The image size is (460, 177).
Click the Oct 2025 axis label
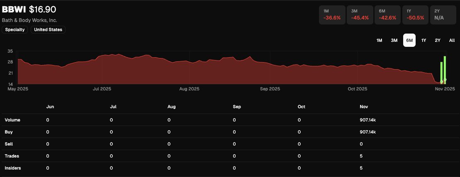pos(357,89)
